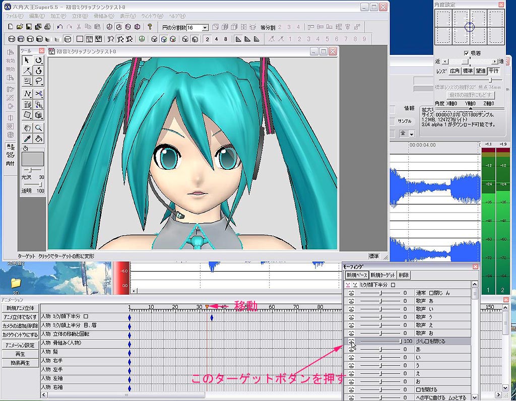Screen dimensions: 516x401
Task: Click the New file icon in toolbar
Action: pyautogui.click(x=11, y=27)
